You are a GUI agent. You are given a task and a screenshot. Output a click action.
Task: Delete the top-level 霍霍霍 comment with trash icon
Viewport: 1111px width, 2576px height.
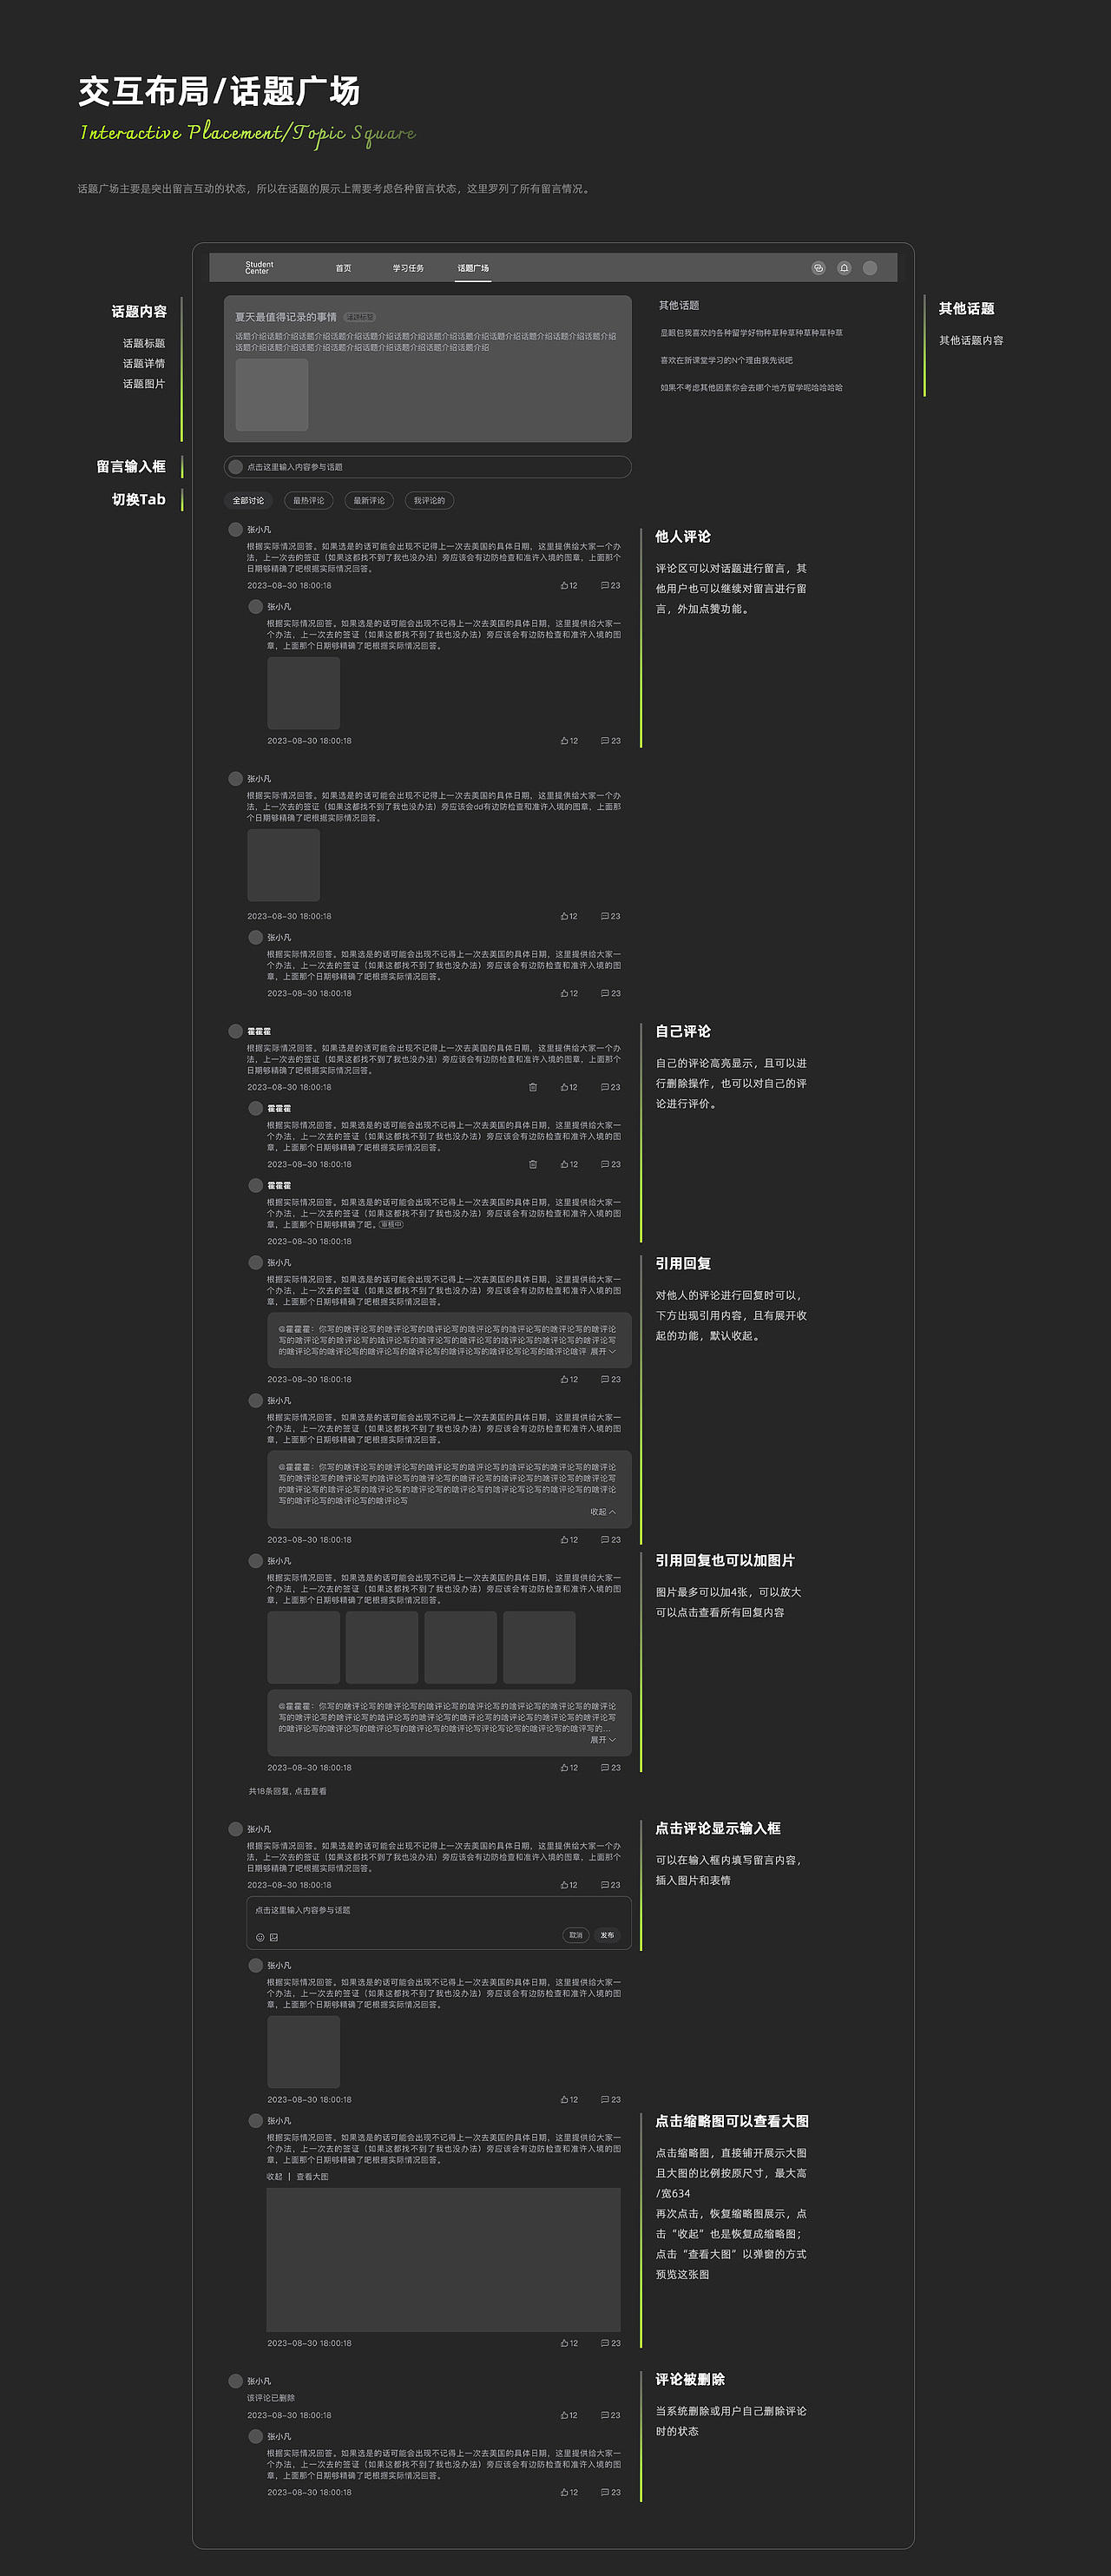(x=532, y=1087)
